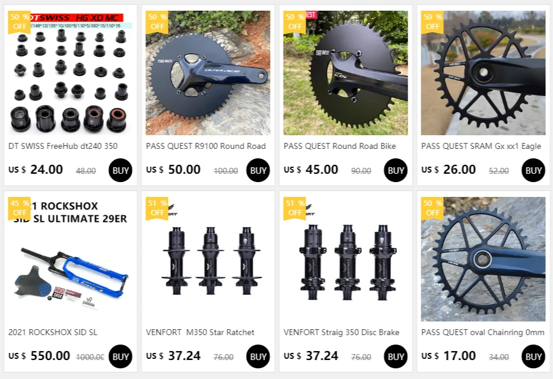The height and width of the screenshot is (379, 553).
Task: Open the 'PASS QUEST Round Road Bike' title
Action: [x=339, y=146]
